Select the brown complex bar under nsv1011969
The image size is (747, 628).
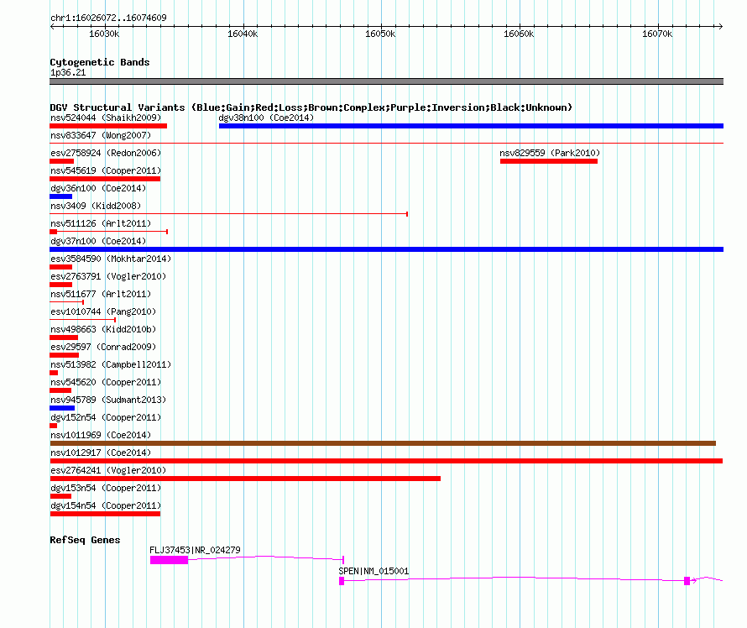tap(383, 443)
